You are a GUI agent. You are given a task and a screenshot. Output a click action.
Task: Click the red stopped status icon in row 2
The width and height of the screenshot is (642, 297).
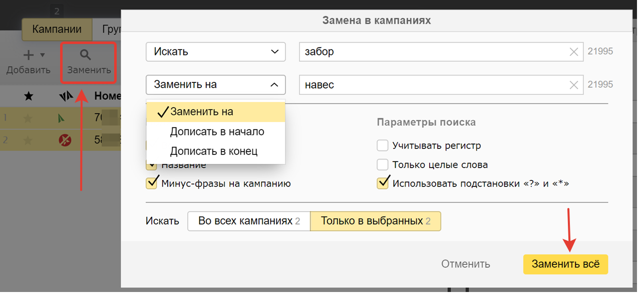point(65,140)
